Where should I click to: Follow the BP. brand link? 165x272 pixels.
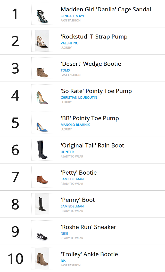point(63,261)
